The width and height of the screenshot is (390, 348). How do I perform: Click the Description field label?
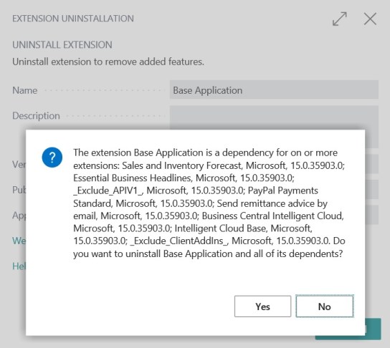tap(36, 116)
